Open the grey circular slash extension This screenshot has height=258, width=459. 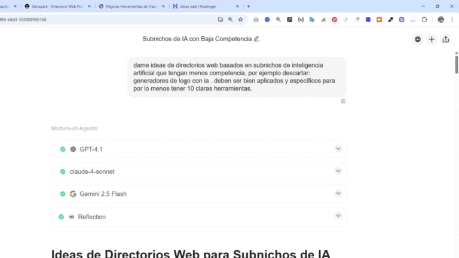[x=345, y=20]
